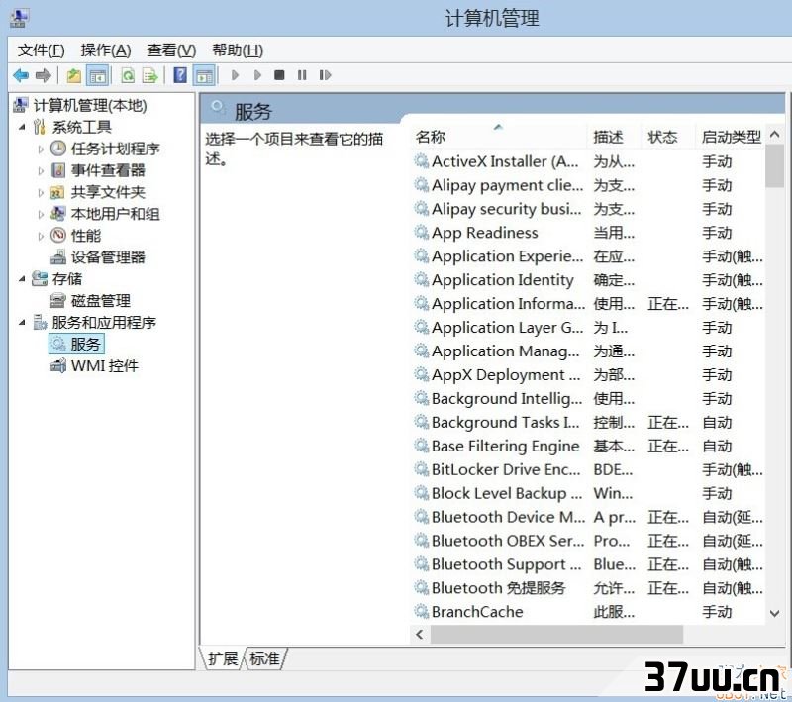The height and width of the screenshot is (702, 792).
Task: Open the 查看(V) menu
Action: [x=171, y=50]
